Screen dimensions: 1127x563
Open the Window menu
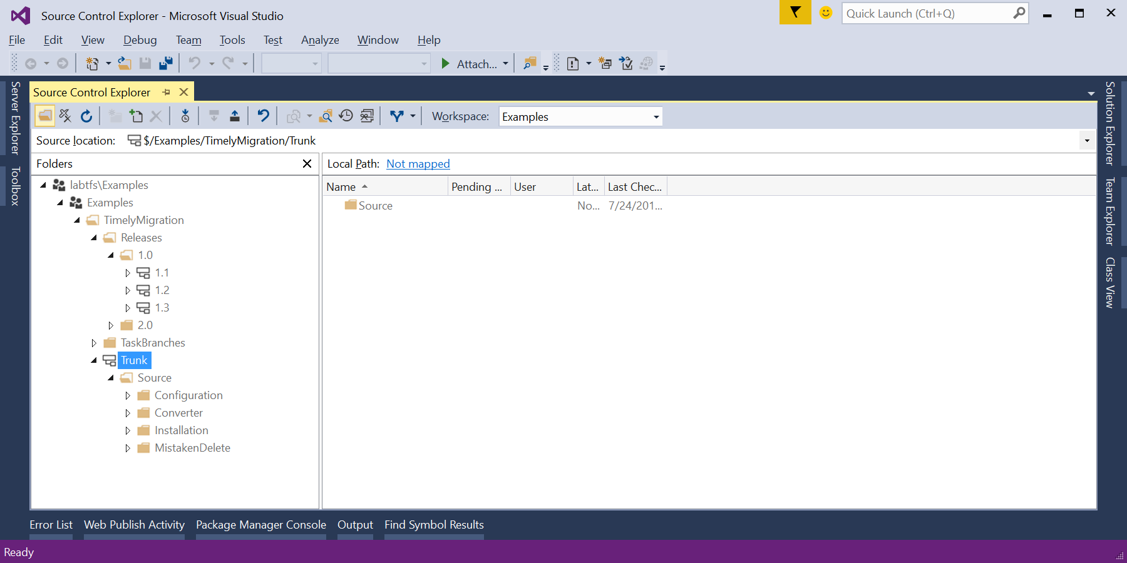pyautogui.click(x=378, y=40)
